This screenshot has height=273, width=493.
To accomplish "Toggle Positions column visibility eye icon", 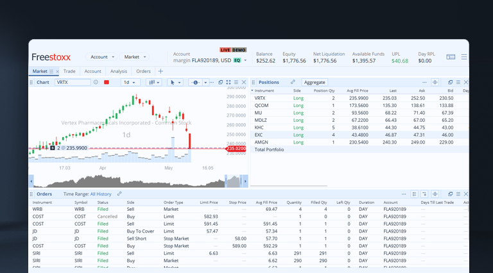I will (435, 82).
